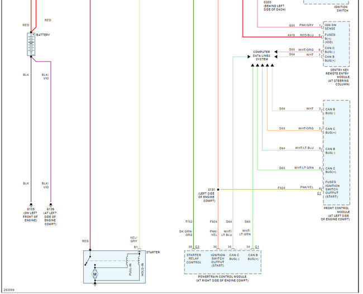Click the T752 circuit number
Screen dimensions: 363x294
click(189, 221)
